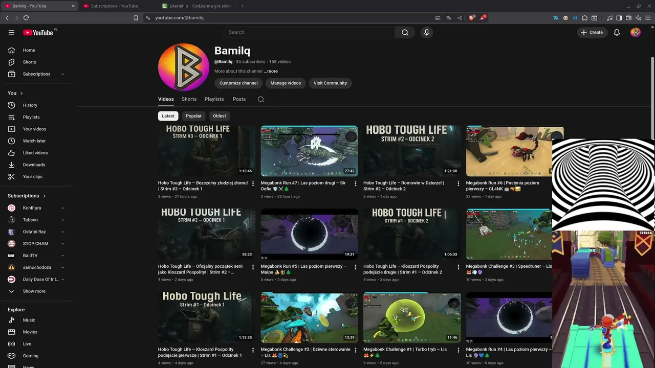Bookmark this page via the bookmark icon
This screenshot has height=368, width=655.
click(136, 18)
